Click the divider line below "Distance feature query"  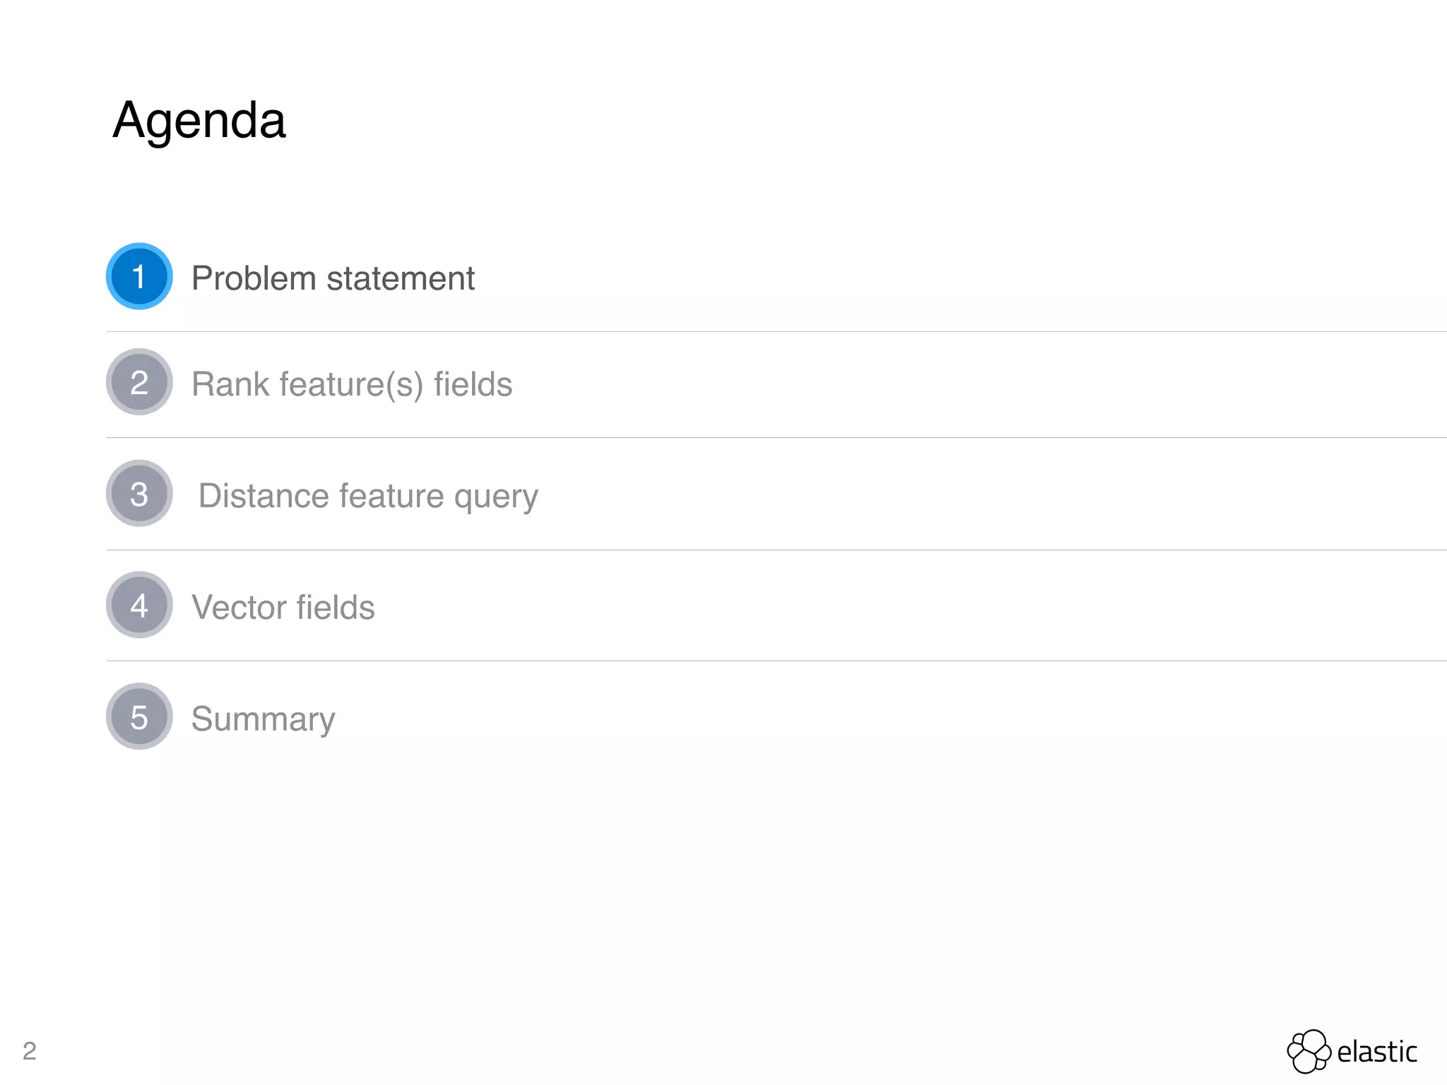coord(776,550)
